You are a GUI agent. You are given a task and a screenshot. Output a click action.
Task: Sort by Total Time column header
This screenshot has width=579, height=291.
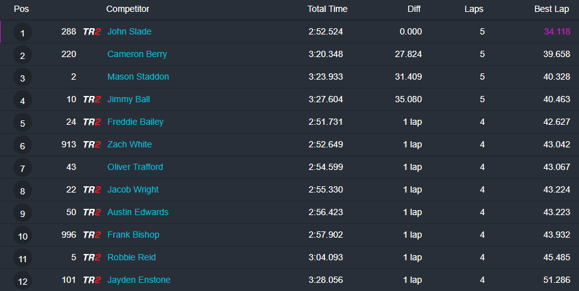327,9
